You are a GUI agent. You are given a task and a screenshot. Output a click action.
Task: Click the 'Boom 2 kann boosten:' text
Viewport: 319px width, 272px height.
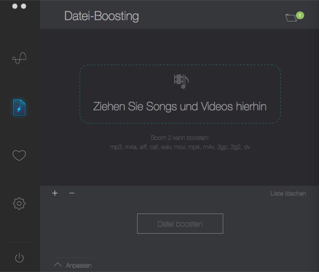[180, 137]
